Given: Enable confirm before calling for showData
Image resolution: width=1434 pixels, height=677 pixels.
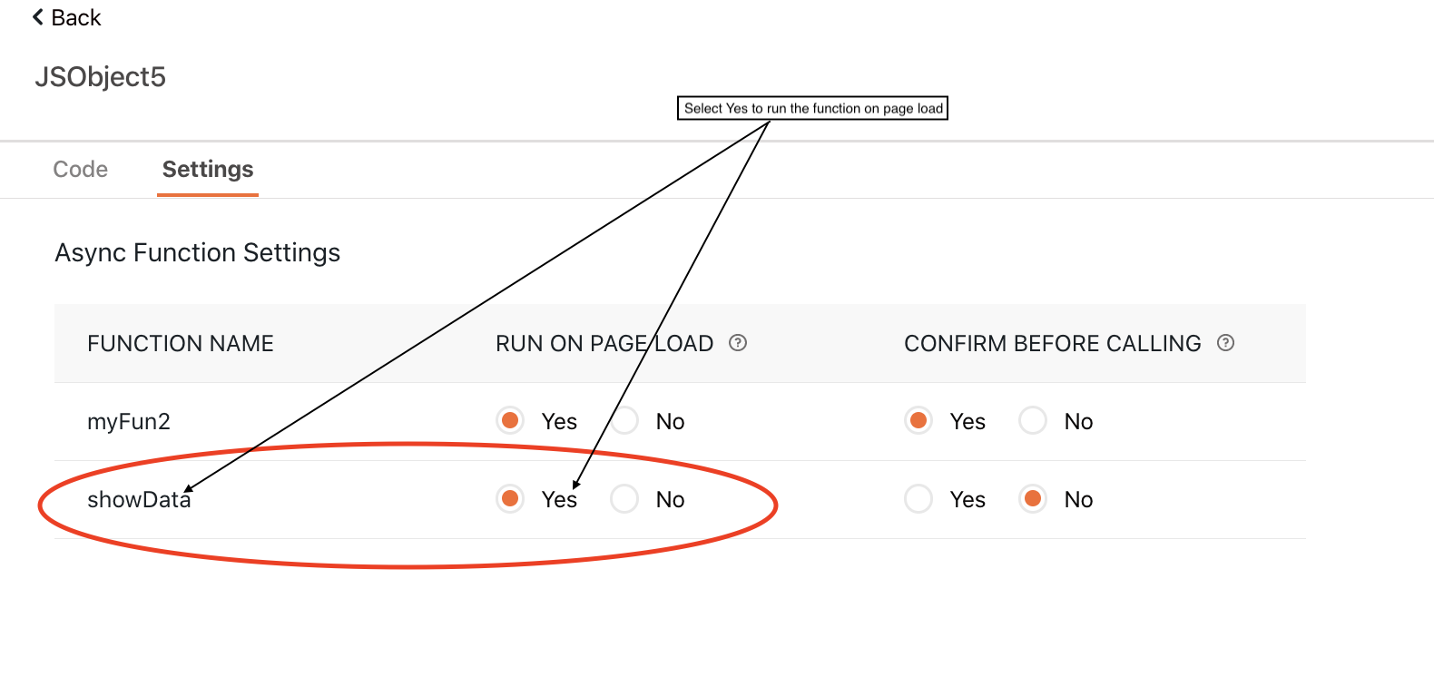Looking at the screenshot, I should coord(918,498).
